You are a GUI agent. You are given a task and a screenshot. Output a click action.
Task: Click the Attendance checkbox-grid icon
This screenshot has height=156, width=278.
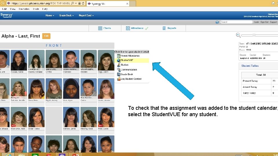[x=128, y=28]
